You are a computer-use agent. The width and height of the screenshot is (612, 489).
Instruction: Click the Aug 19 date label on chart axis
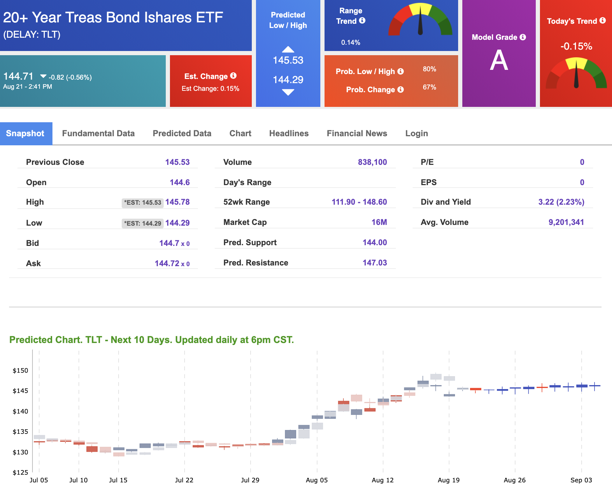coord(449,480)
